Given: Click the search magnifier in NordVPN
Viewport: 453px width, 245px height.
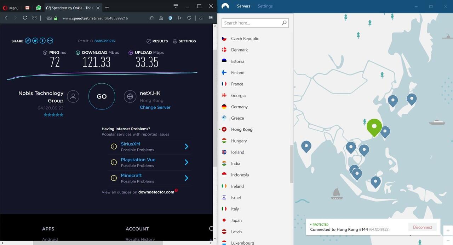Looking at the screenshot, I should tap(284, 23).
